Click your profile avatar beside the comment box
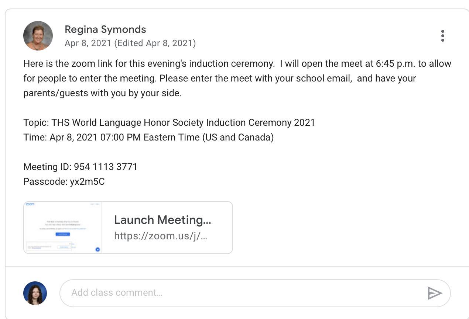Image resolution: width=469 pixels, height=319 pixels. click(x=35, y=293)
